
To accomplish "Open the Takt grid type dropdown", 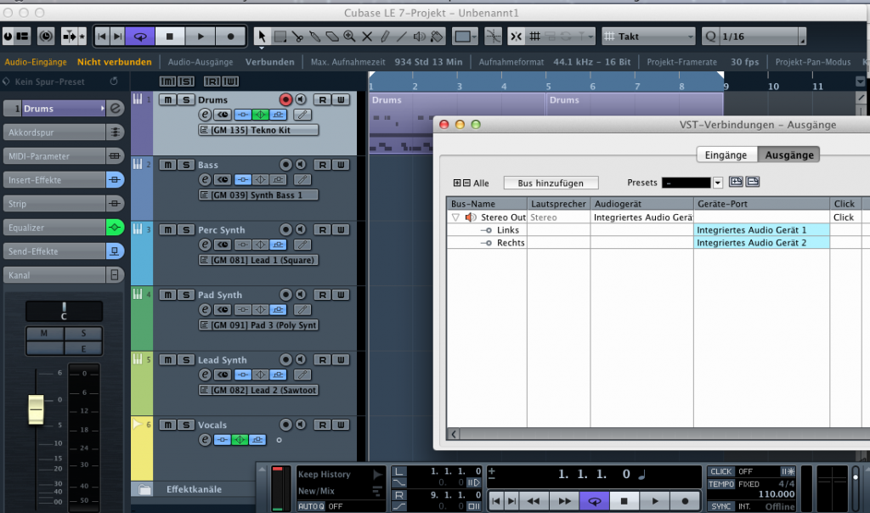I will 648,37.
